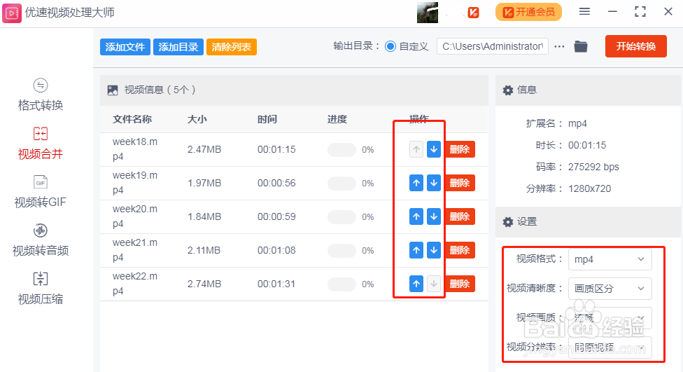The height and width of the screenshot is (372, 683).
Task: Click the user avatar thumbnail
Action: coord(428,12)
